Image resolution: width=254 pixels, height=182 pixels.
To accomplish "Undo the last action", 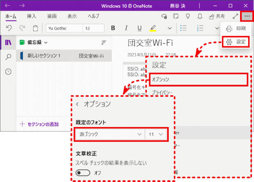I will (x=9, y=28).
